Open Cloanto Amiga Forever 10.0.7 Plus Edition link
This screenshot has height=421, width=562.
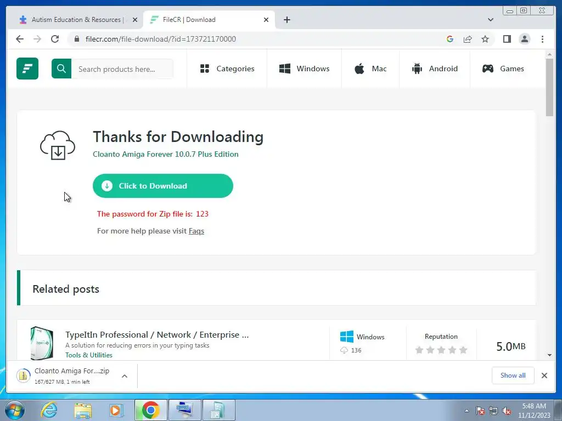166,154
